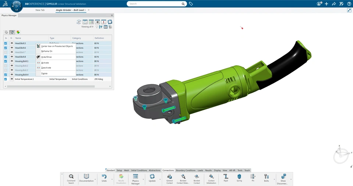Screen dimensions: 353x186
Task: Uncheck the Head.Bolt.5 inclusion checkbox
Action: click(x=6, y=43)
